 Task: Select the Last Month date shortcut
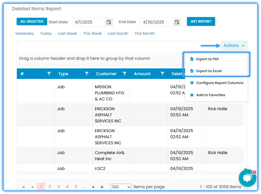click(118, 33)
